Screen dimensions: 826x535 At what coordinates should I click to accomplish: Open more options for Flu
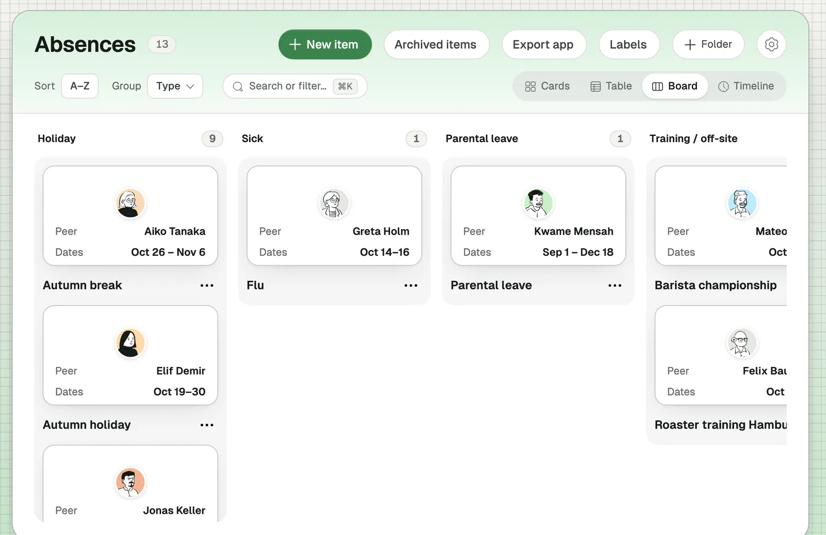[x=411, y=285]
